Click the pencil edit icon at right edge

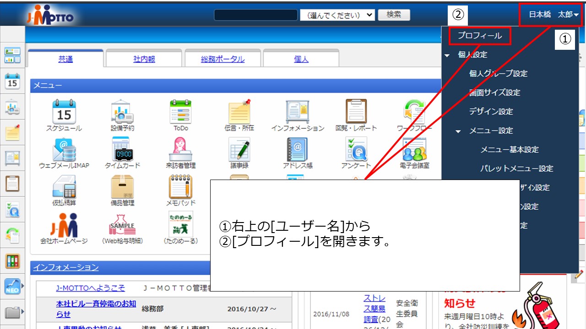[579, 274]
